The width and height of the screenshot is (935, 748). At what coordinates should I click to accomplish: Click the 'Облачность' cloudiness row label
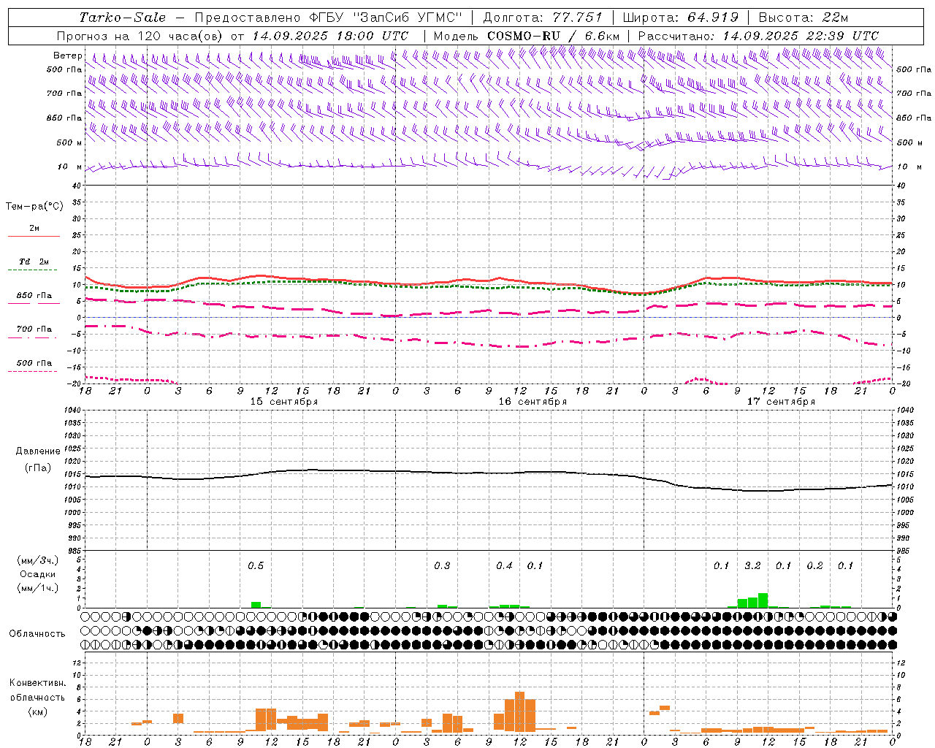pos(37,633)
